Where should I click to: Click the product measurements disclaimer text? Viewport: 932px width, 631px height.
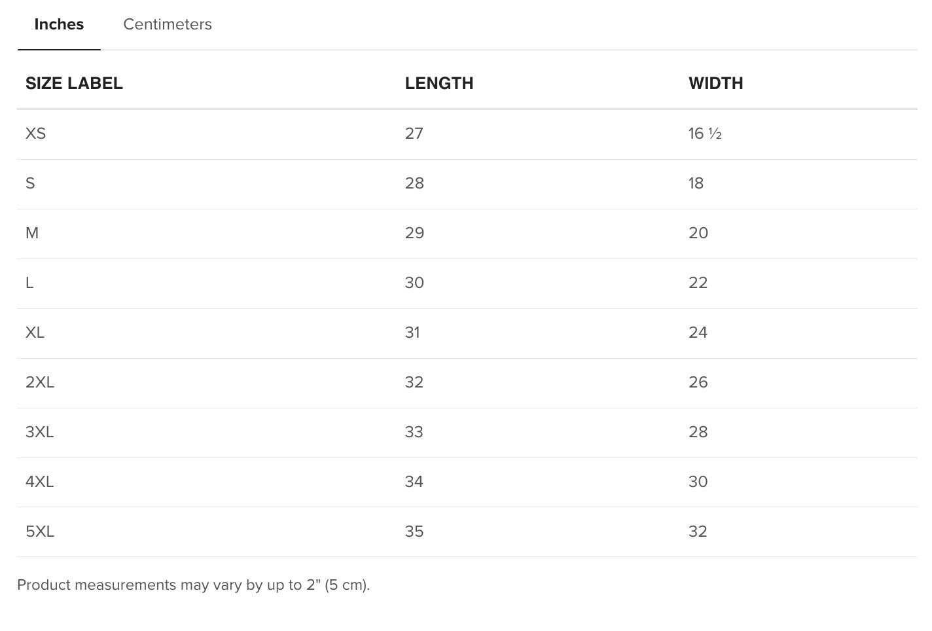click(194, 585)
